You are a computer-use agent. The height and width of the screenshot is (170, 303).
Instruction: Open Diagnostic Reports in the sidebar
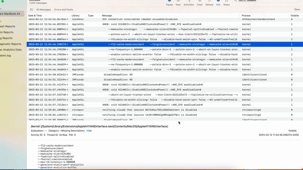tap(10, 44)
